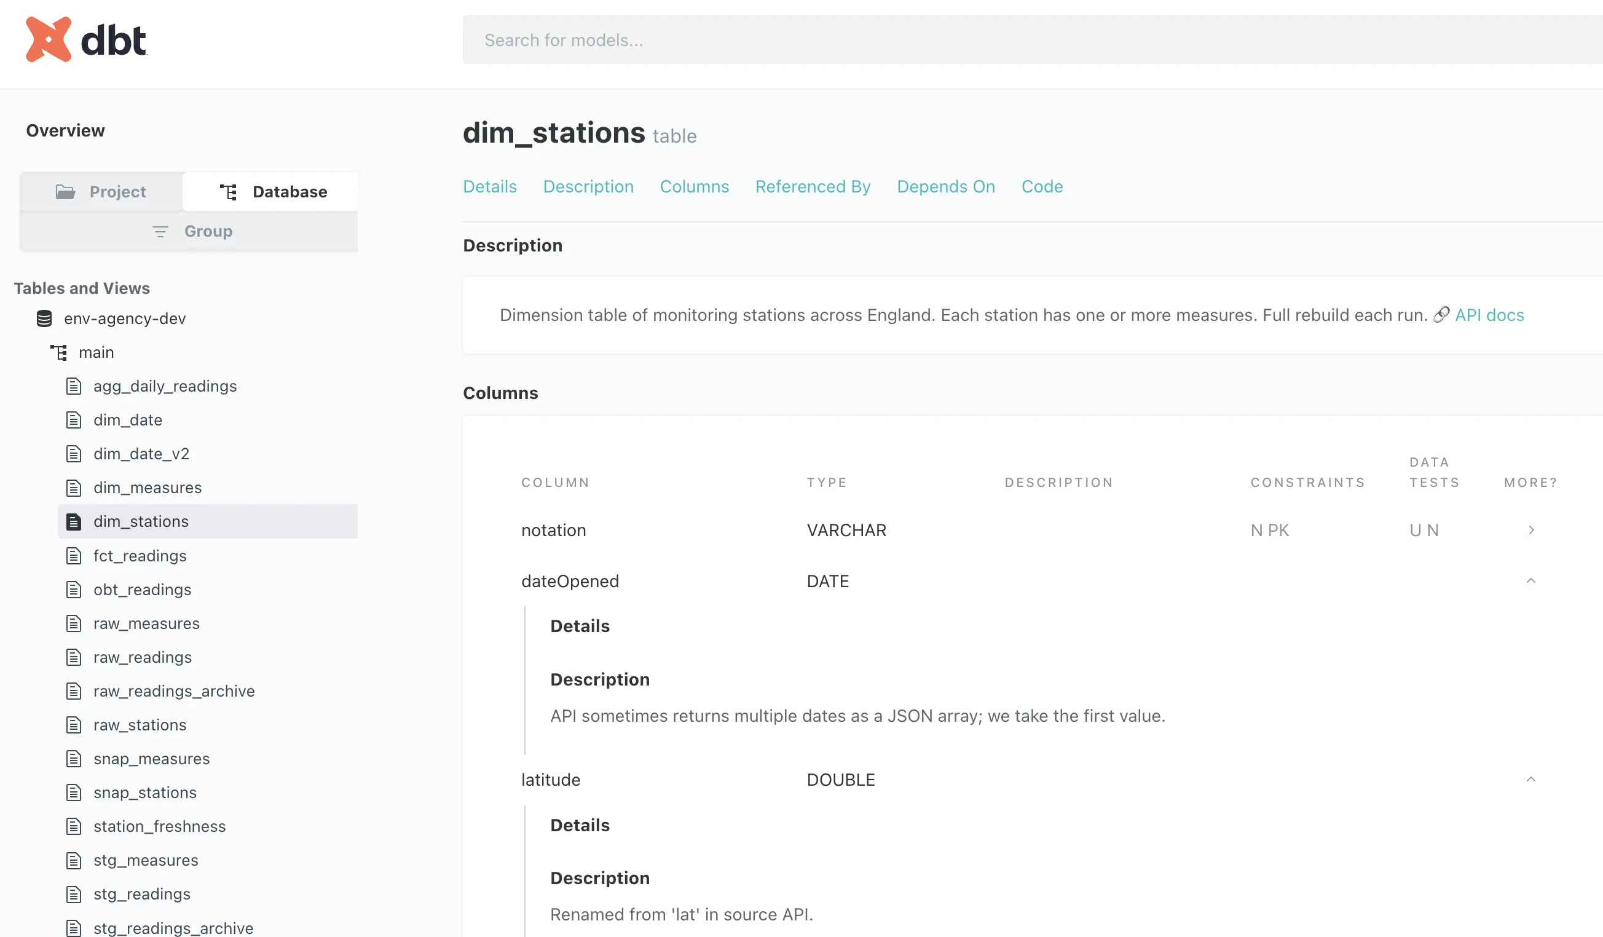Image resolution: width=1603 pixels, height=937 pixels.
Task: Go to the Code section tab
Action: point(1042,186)
